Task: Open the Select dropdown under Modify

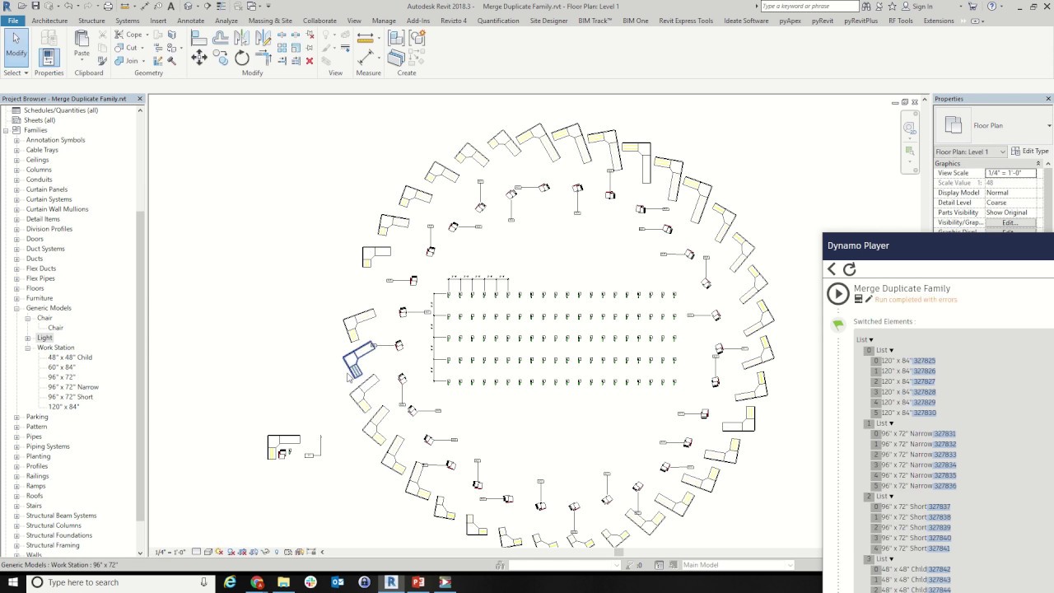Action: click(16, 72)
